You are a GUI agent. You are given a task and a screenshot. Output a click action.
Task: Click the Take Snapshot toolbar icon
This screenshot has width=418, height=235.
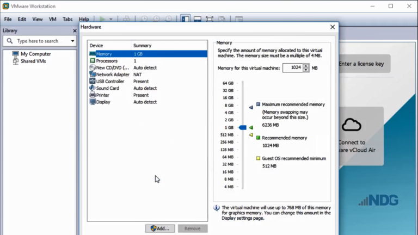pos(144,19)
